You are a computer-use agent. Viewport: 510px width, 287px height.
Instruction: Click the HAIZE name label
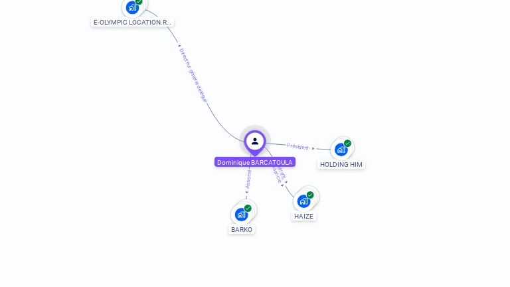[303, 216]
